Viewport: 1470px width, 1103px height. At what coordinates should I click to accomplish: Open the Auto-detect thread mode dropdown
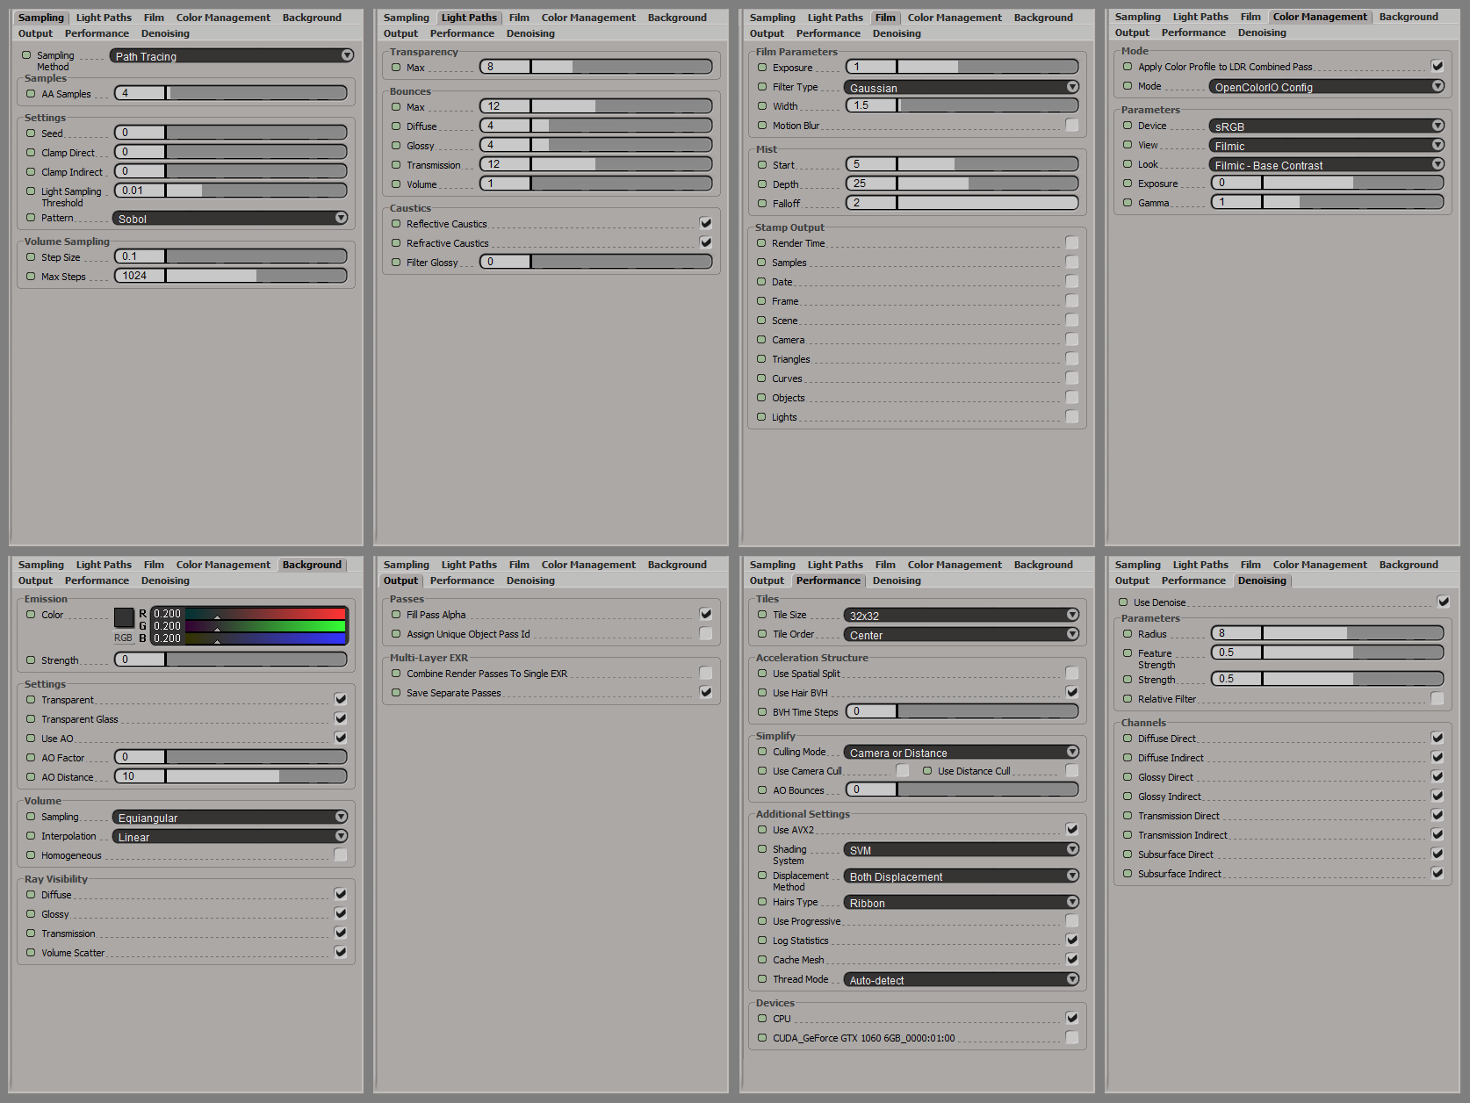(962, 980)
